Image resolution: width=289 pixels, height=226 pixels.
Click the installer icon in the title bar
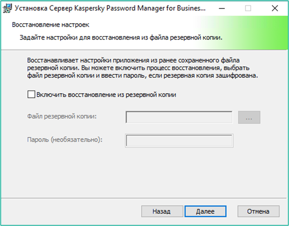(x=7, y=9)
